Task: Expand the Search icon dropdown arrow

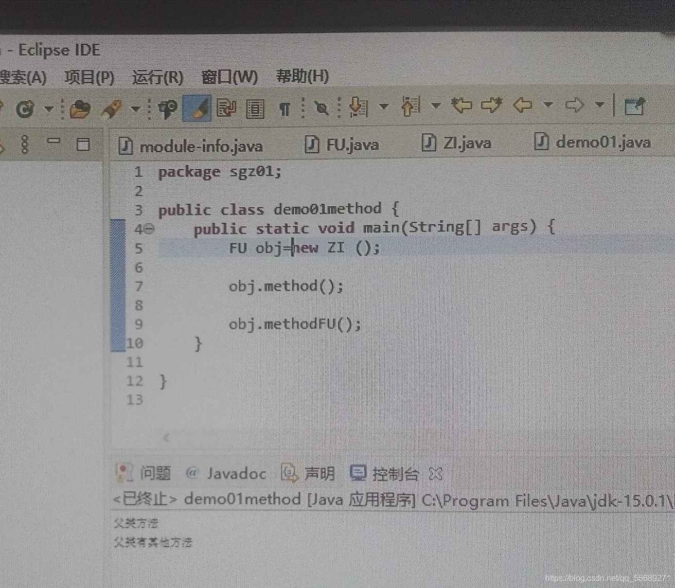Action: [135, 109]
